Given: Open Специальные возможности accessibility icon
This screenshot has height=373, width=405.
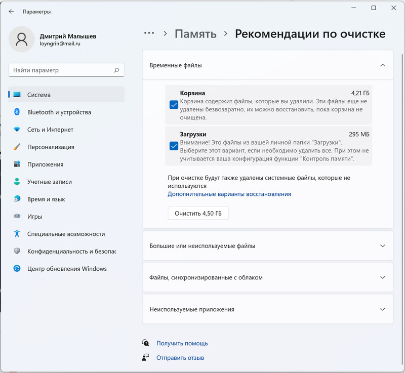Looking at the screenshot, I should 17,234.
